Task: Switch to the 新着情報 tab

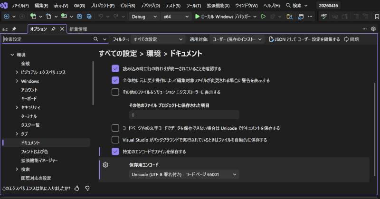Action: pos(78,29)
